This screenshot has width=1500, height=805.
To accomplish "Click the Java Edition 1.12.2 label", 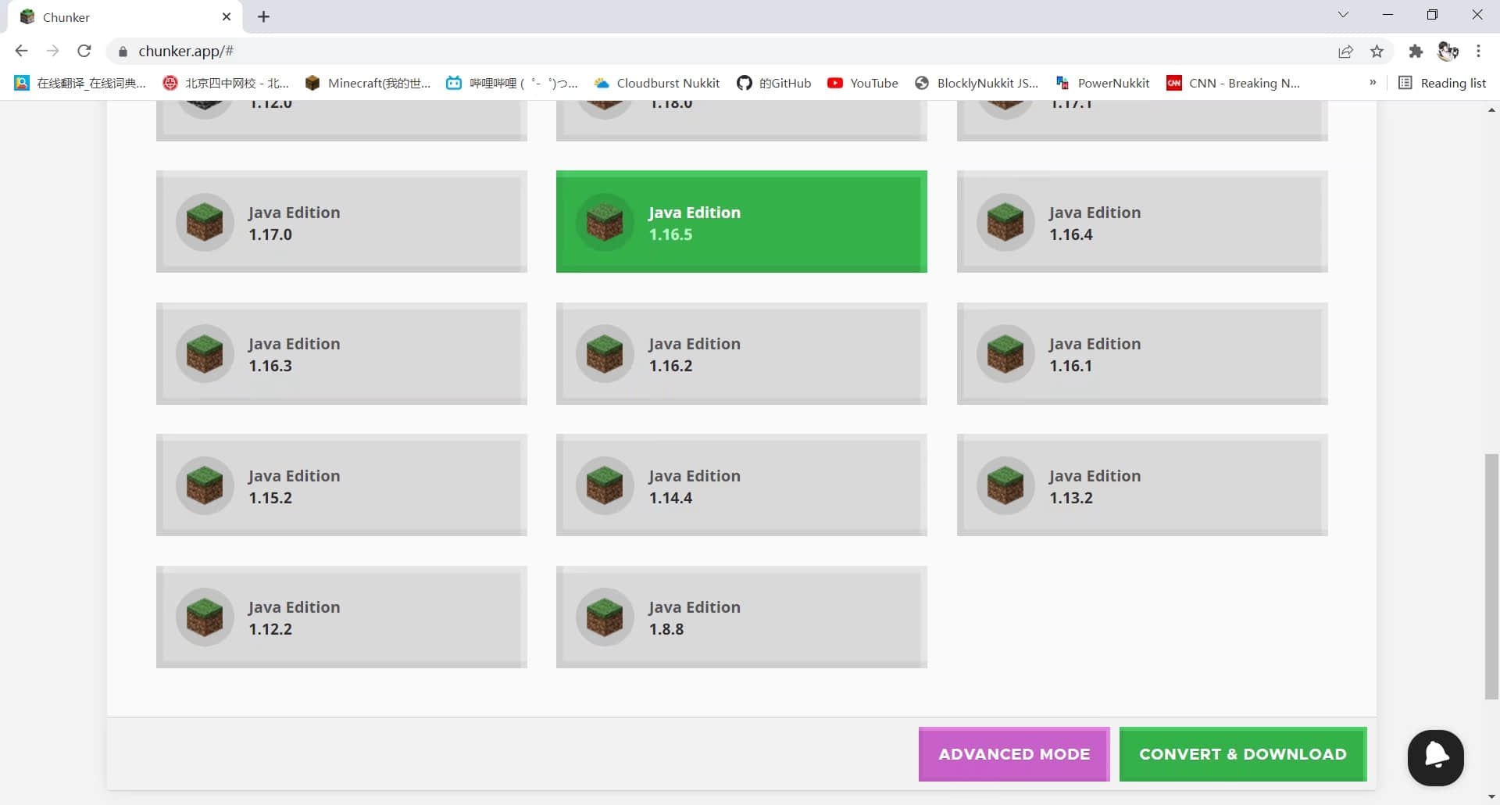I will pos(294,618).
